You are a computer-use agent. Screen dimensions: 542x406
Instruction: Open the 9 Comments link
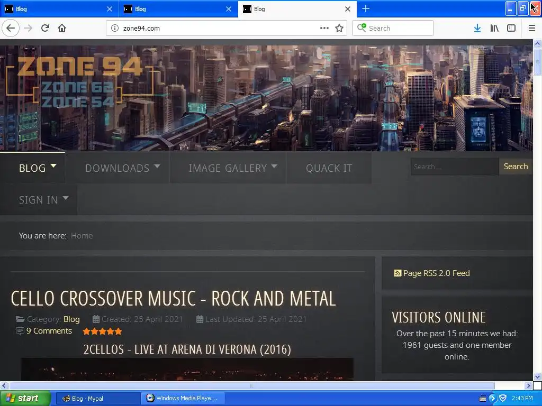(49, 331)
